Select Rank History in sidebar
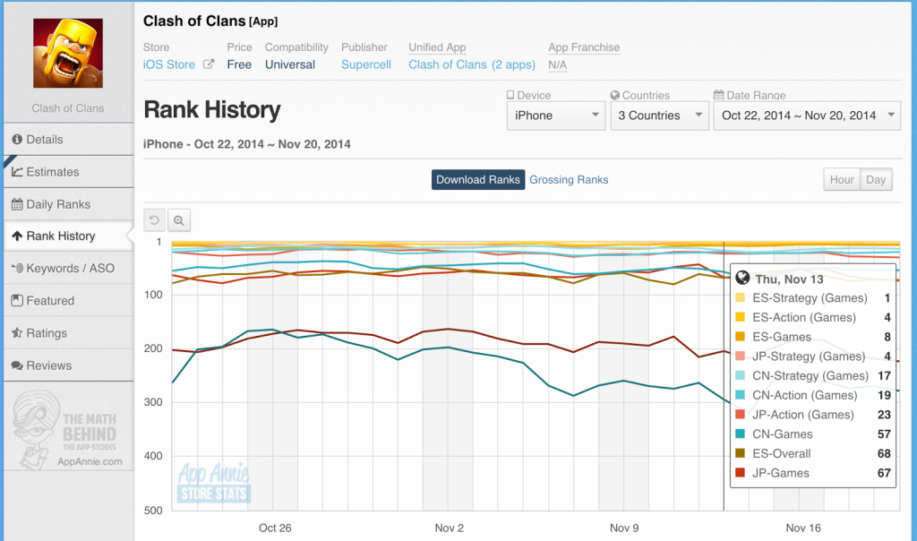The height and width of the screenshot is (541, 917). click(68, 236)
